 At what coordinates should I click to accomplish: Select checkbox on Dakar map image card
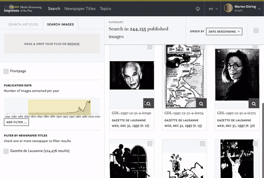point(202,47)
